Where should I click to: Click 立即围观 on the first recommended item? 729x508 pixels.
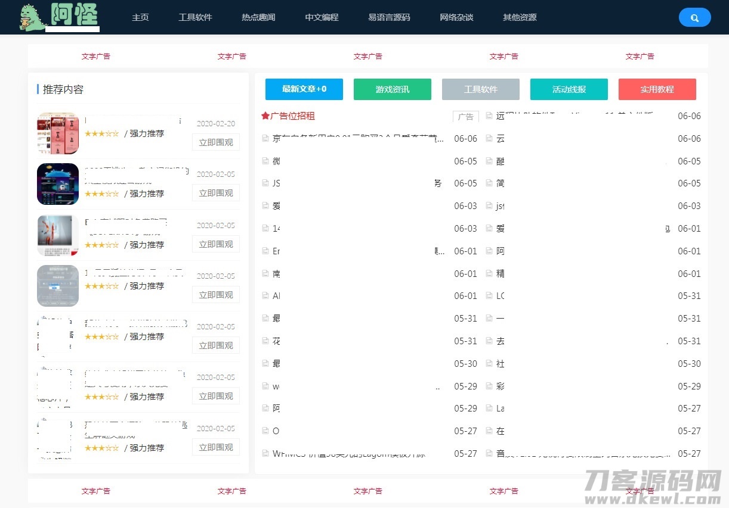[x=215, y=142]
